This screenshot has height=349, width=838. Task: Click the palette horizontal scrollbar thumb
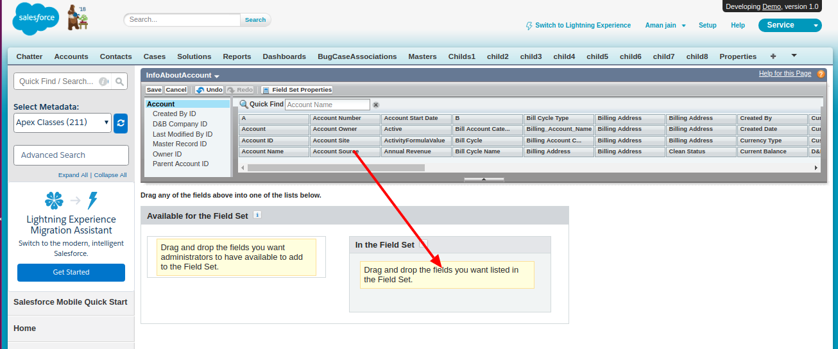(336, 167)
